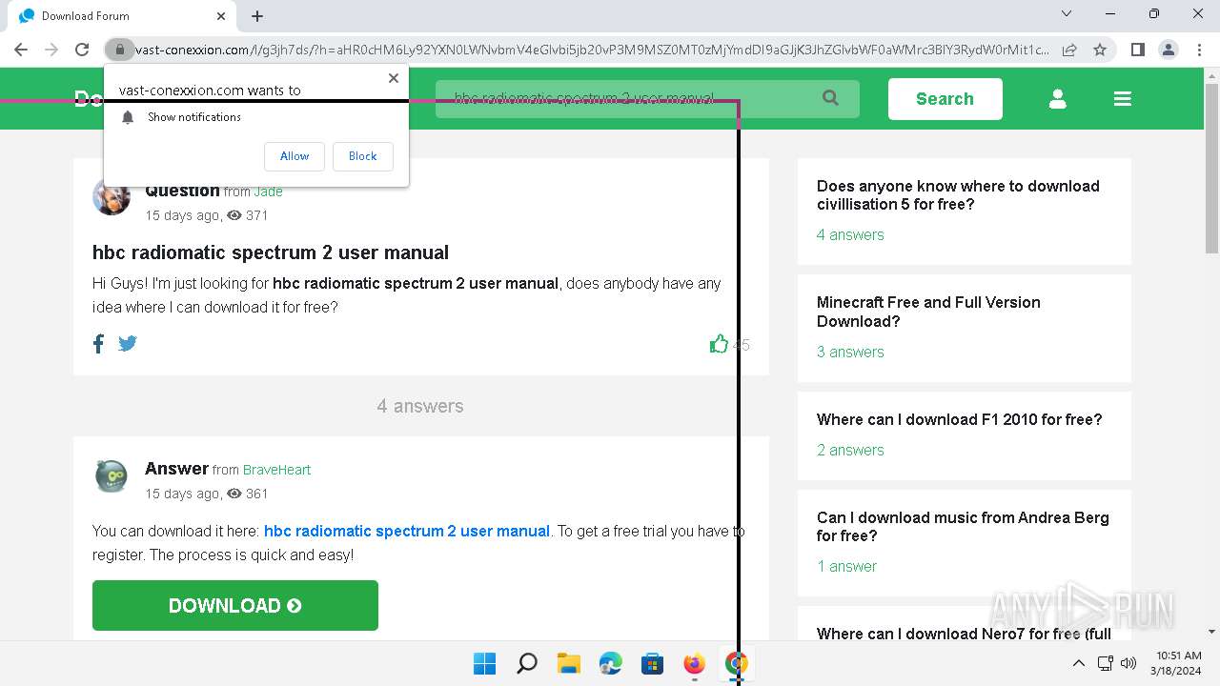Open a new browser tab
Screen dimensions: 1220x686
257,16
